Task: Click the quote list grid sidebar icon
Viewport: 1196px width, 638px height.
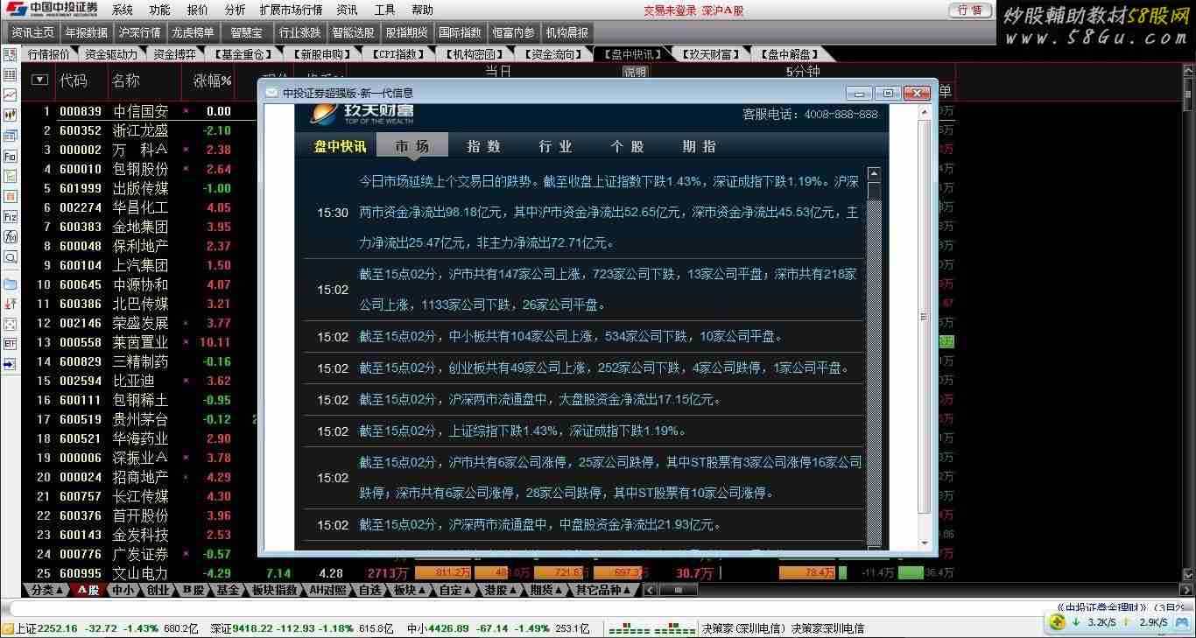Action: [x=11, y=74]
